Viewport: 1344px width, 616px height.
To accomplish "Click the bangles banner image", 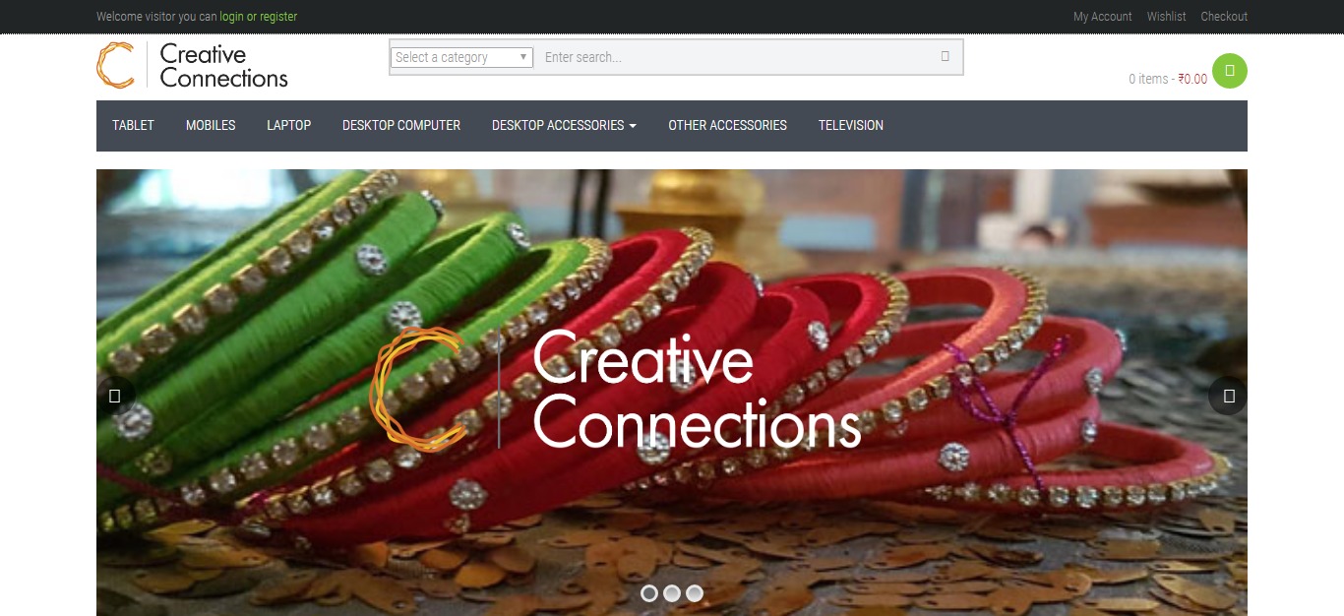I will click(x=672, y=393).
